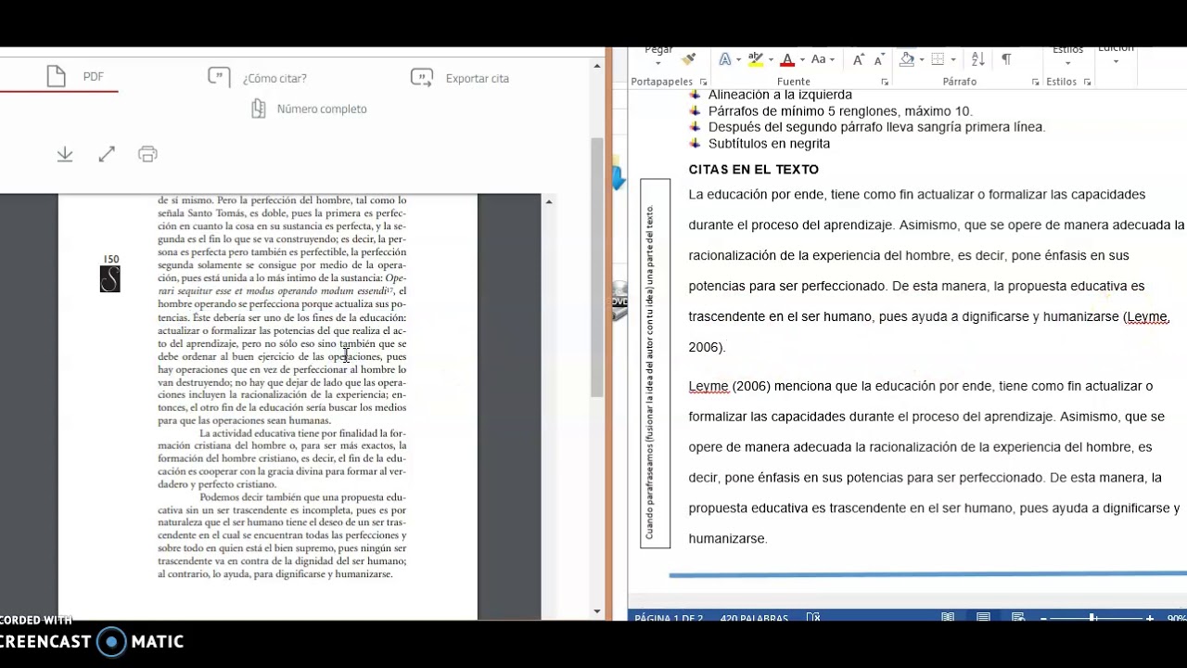Viewport: 1187px width, 668px height.
Task: Open the highlight color dropdown arrow
Action: (770, 60)
